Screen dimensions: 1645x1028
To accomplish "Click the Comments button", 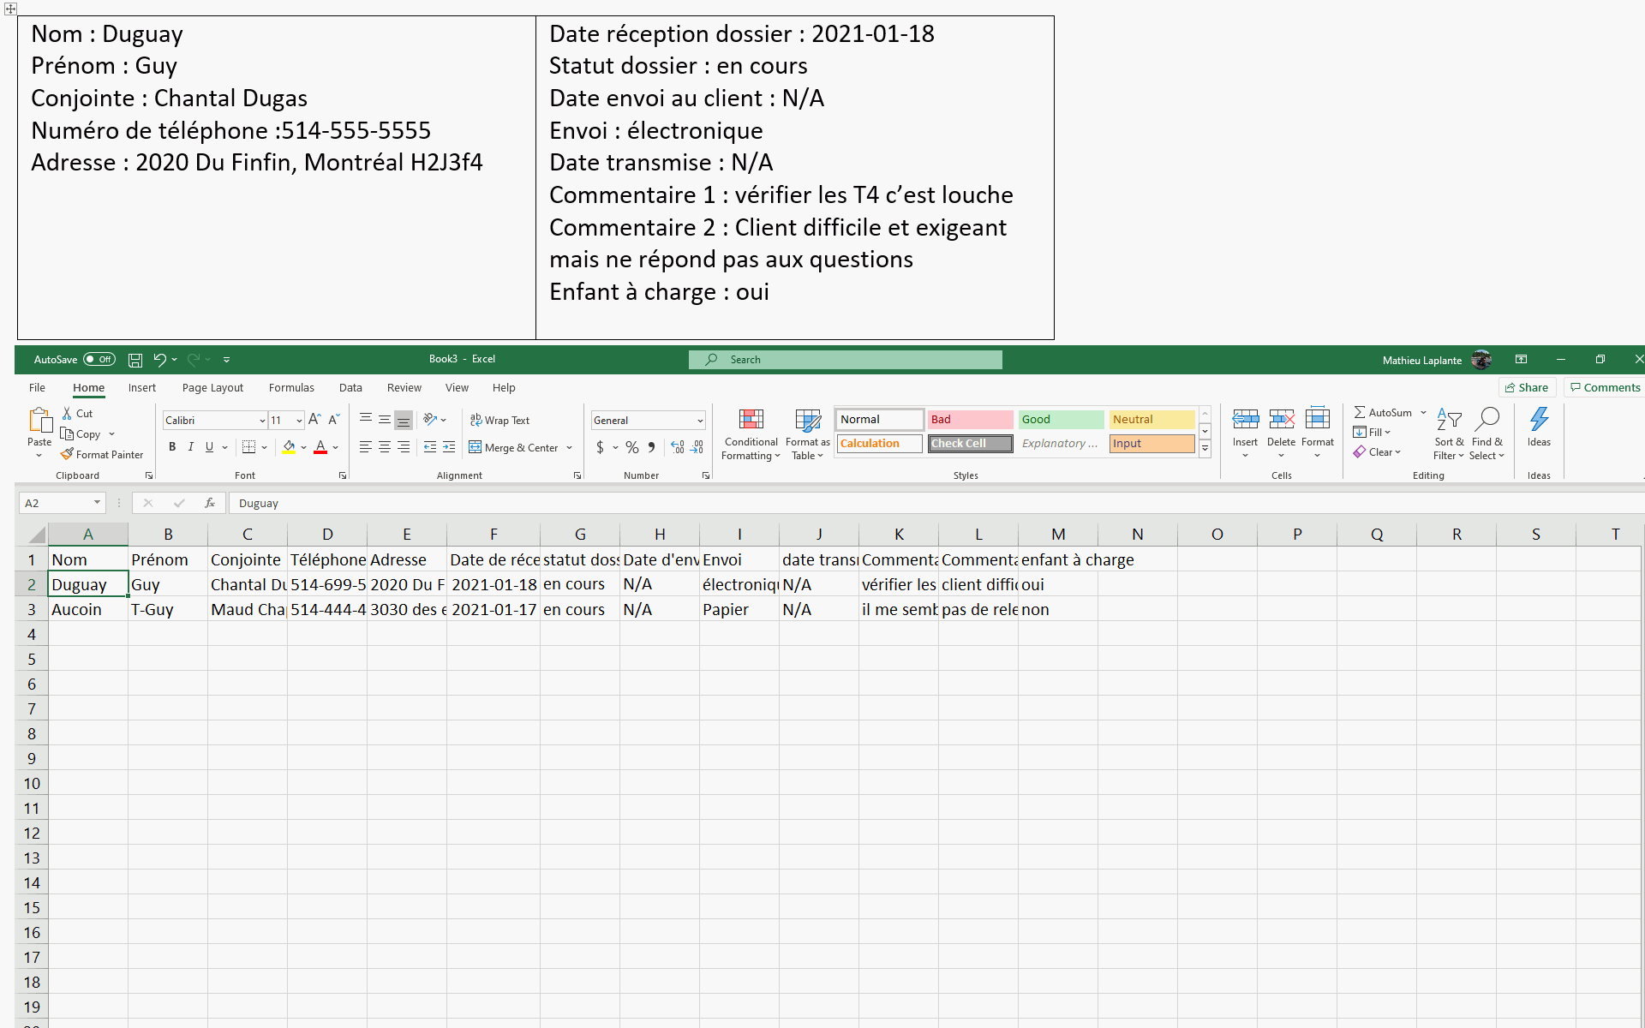I will [x=1605, y=387].
